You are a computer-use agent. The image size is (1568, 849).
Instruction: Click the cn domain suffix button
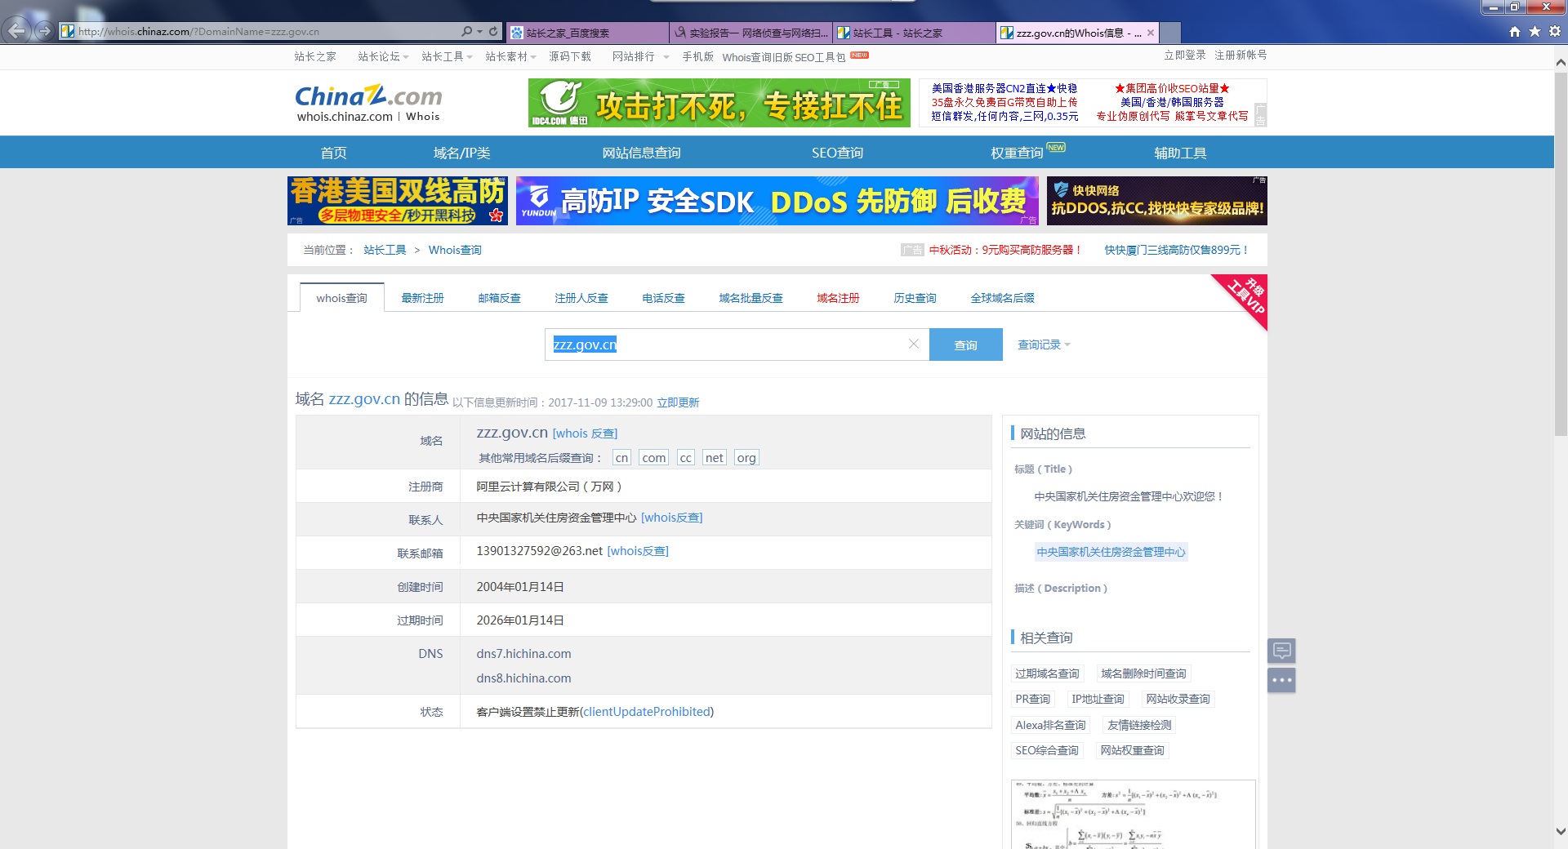click(x=621, y=458)
